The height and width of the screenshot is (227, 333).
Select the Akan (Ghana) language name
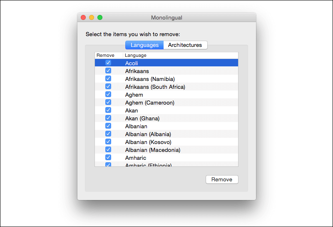[142, 118]
